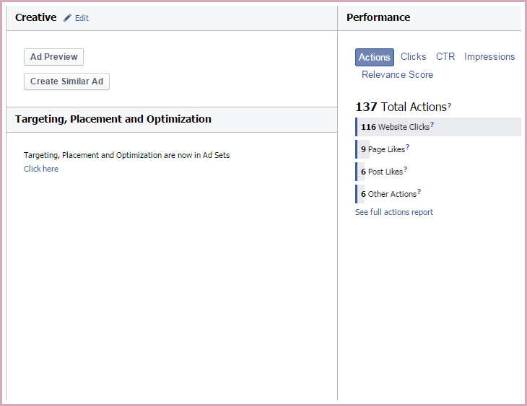This screenshot has width=527, height=406.
Task: Open the help tooltip for Page Likes
Action: click(x=408, y=147)
